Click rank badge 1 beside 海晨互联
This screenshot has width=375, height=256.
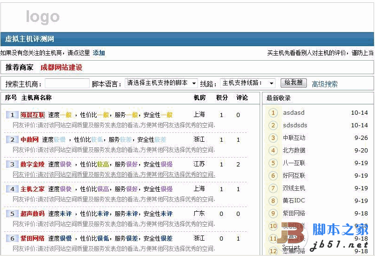12,115
